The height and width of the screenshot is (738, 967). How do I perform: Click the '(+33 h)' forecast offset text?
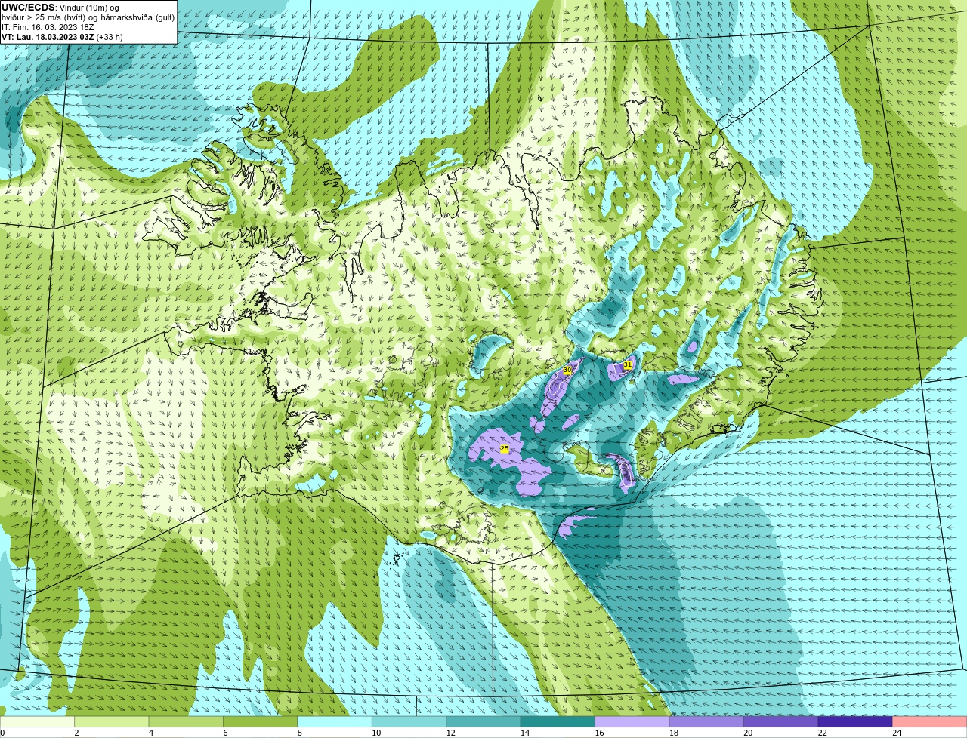(110, 37)
